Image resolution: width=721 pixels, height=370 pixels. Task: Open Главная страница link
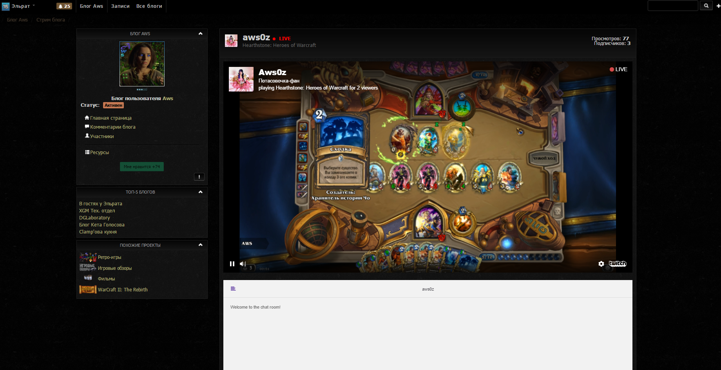(111, 118)
